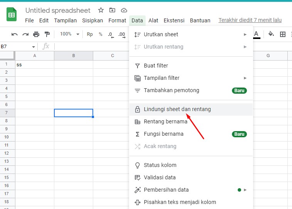The height and width of the screenshot is (209, 292).
Task: Select column G header
Action: [x=270, y=56]
